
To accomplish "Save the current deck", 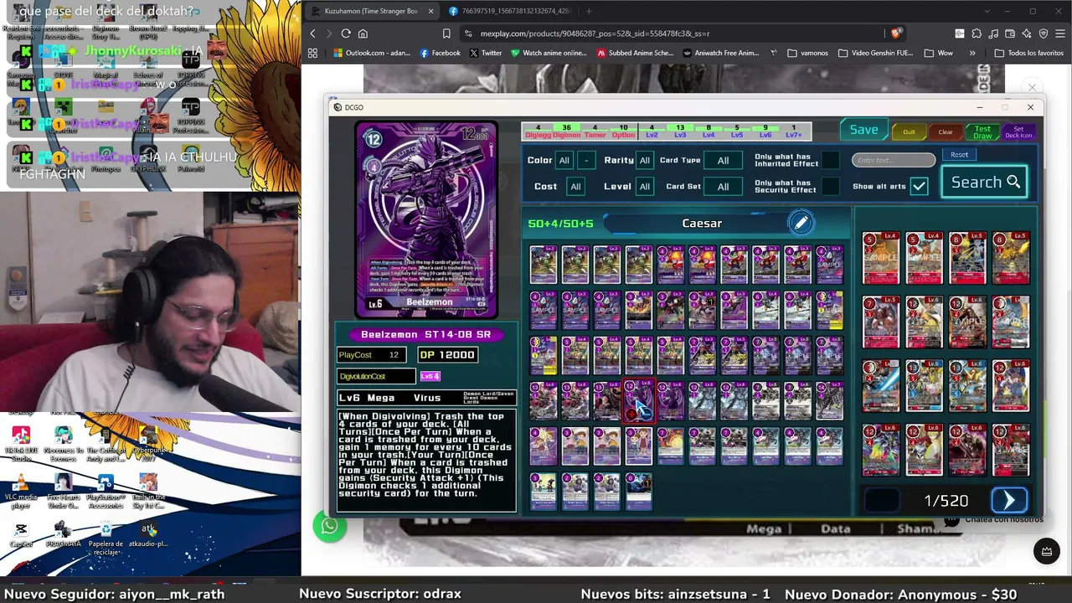I will 863,130.
